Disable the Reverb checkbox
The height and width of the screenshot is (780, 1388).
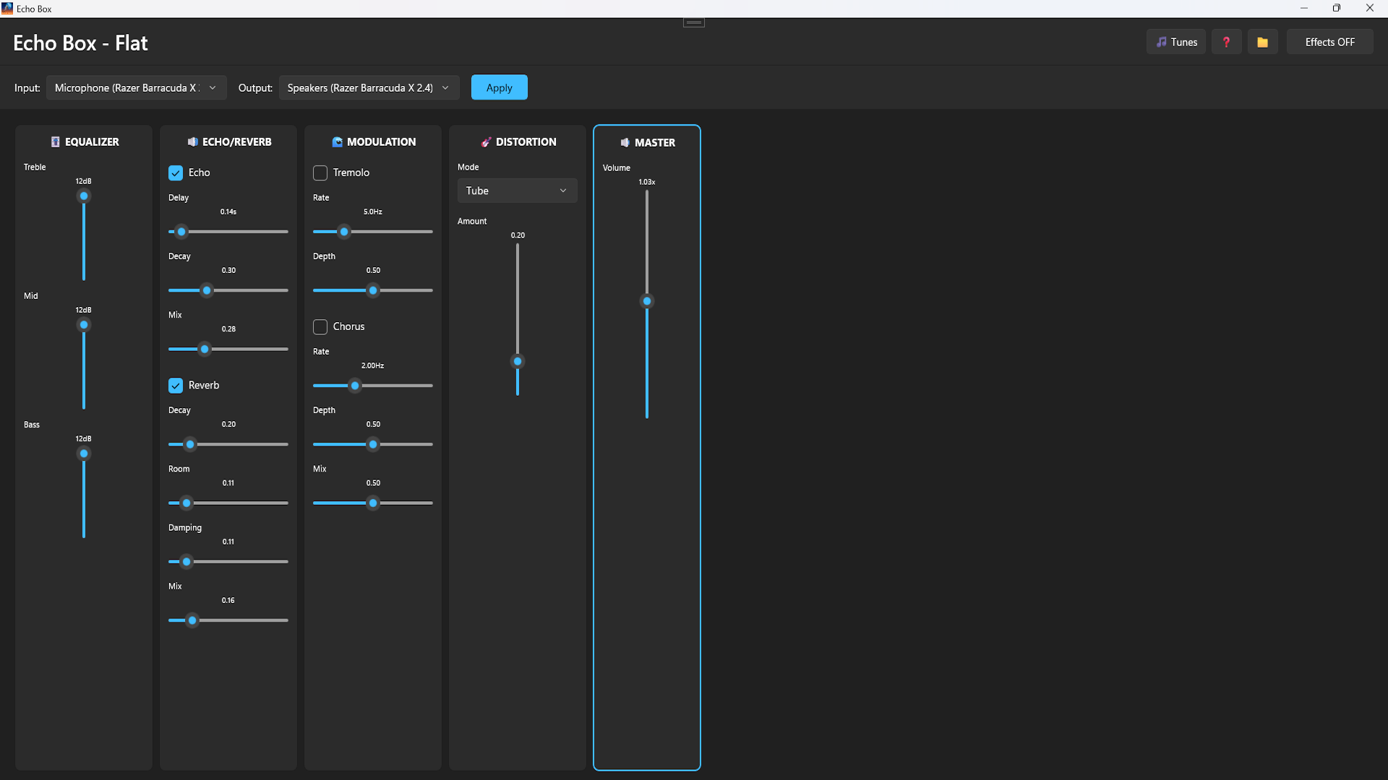[x=176, y=386]
